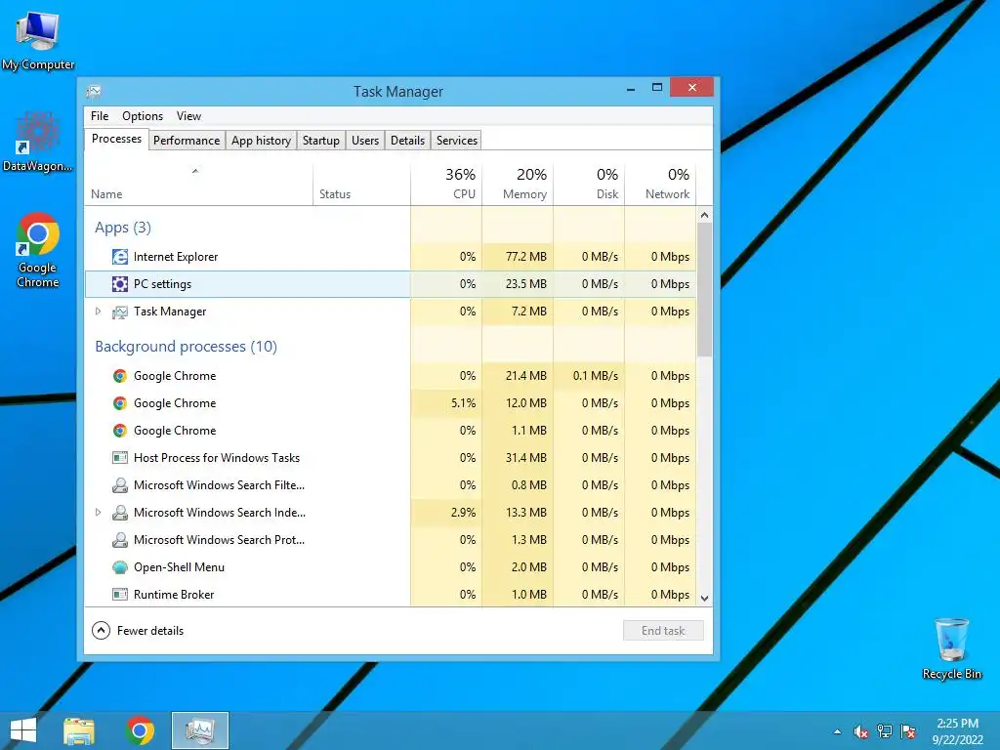
Task: Click the Apps (3) group heading
Action: click(123, 228)
